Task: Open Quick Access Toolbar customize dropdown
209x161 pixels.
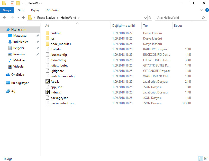Action: (x=23, y=4)
